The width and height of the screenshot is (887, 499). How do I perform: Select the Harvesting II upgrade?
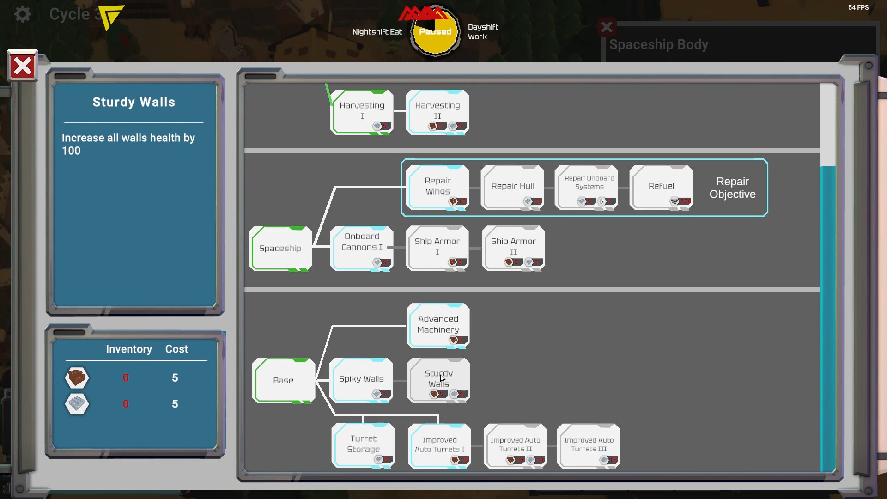pyautogui.click(x=437, y=111)
